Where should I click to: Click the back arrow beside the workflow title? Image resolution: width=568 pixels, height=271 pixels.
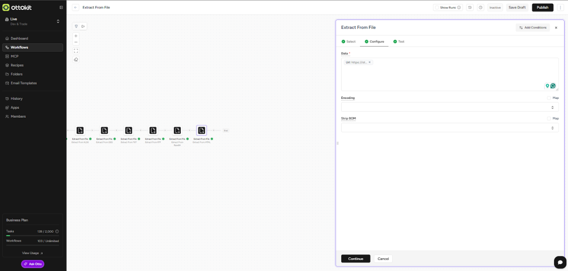[x=75, y=7]
